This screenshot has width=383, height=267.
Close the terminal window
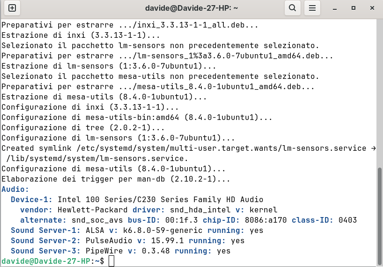click(372, 8)
